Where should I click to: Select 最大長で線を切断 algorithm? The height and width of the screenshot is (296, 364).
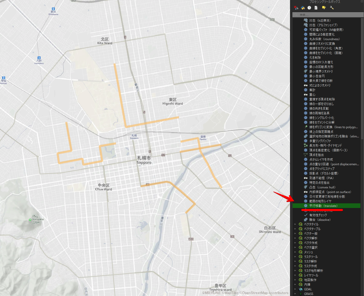[x=321, y=81]
